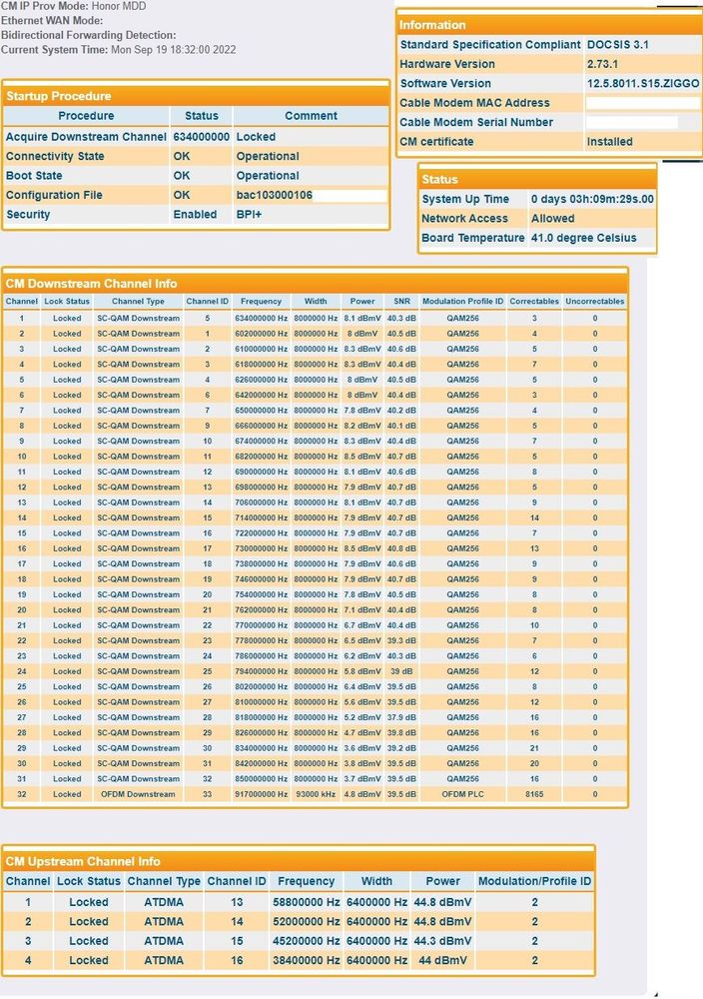This screenshot has height=999, width=703.
Task: Select the Correctables column header
Action: coord(534,301)
